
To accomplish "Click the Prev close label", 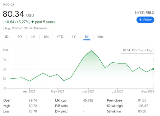I will click(x=115, y=100).
